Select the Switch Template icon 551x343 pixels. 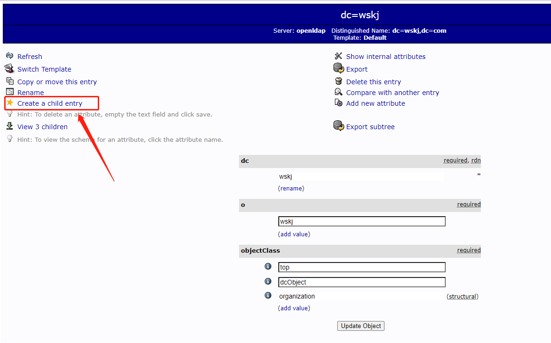[x=10, y=68]
